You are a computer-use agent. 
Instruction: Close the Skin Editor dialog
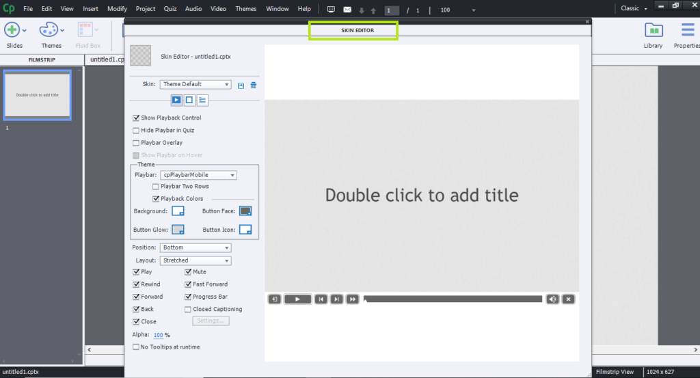click(587, 21)
